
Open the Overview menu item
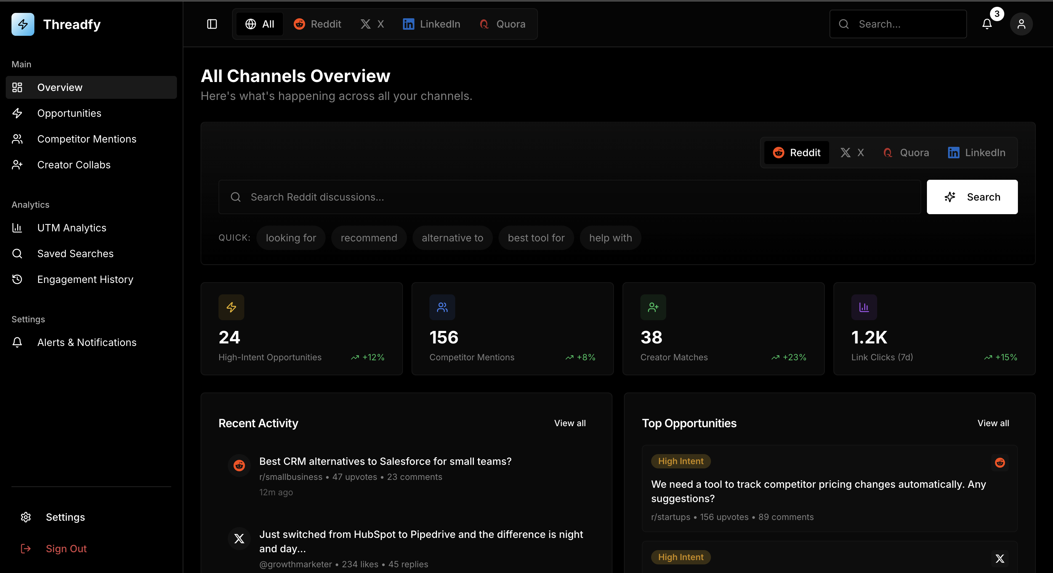(x=91, y=87)
